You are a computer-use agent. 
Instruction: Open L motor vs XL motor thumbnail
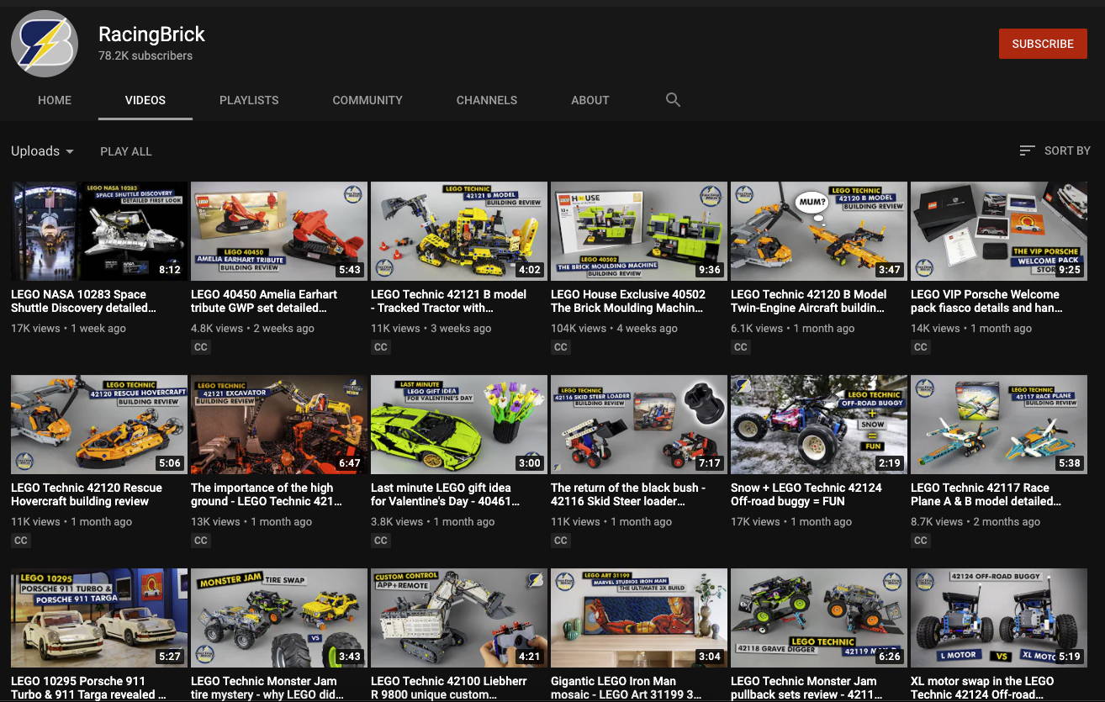999,618
